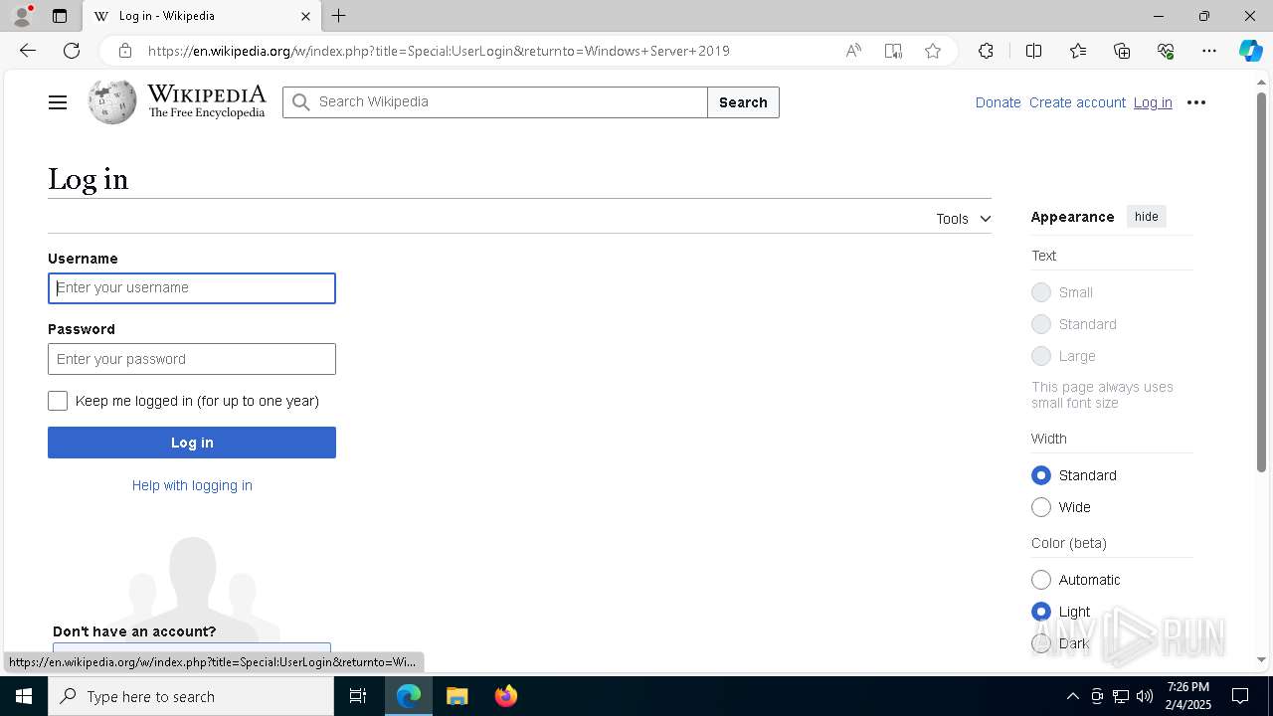Viewport: 1273px width, 716px height.
Task: Click the taskbar clock showing 7:26 PM
Action: tap(1188, 696)
